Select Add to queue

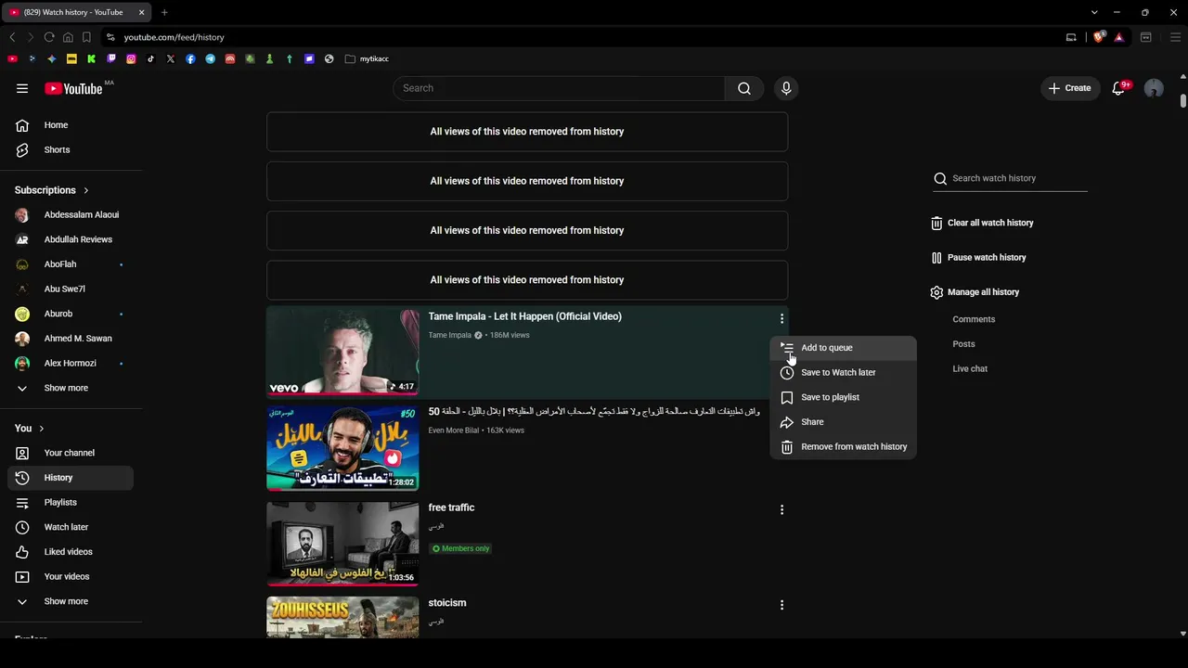point(844,348)
